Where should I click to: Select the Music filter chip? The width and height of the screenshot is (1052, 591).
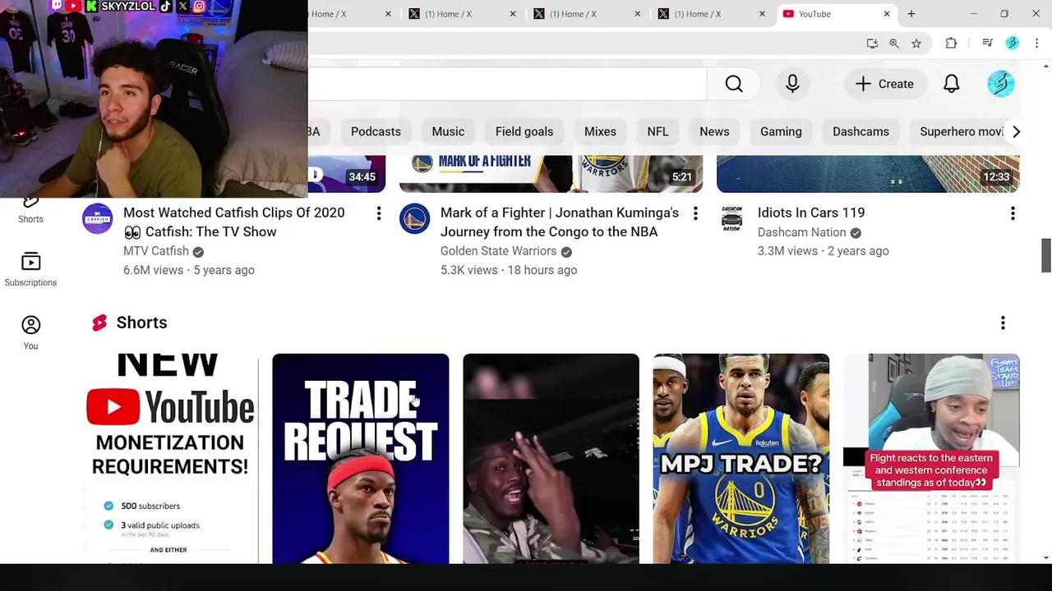click(448, 131)
